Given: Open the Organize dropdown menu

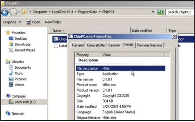Looking at the screenshot, I should (12, 22).
